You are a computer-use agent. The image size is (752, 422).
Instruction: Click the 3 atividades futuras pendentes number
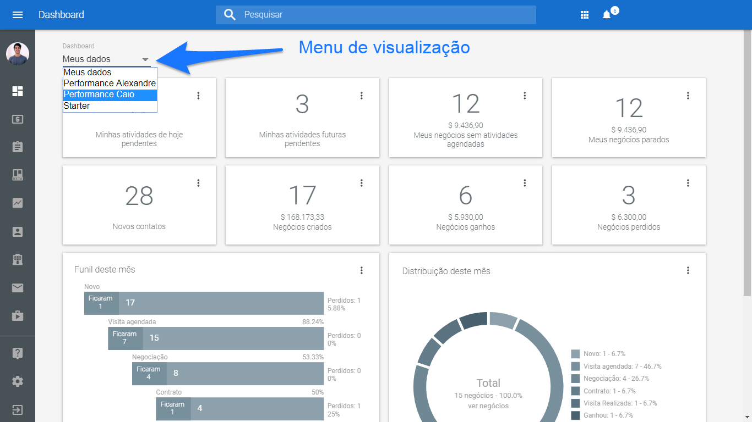pyautogui.click(x=302, y=104)
